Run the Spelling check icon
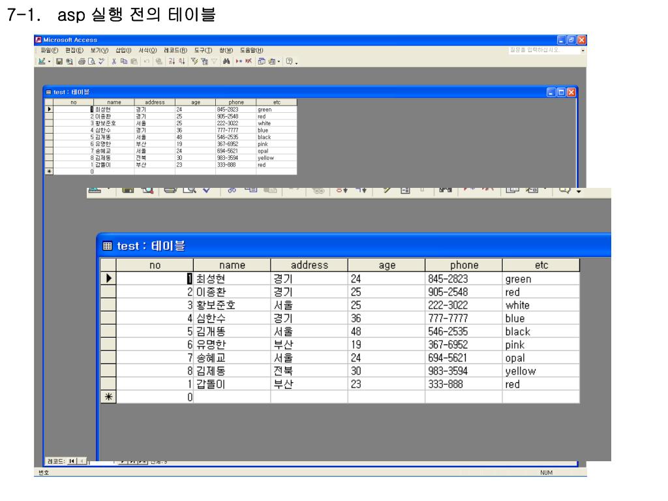Viewport: 668px width, 501px height. click(101, 61)
